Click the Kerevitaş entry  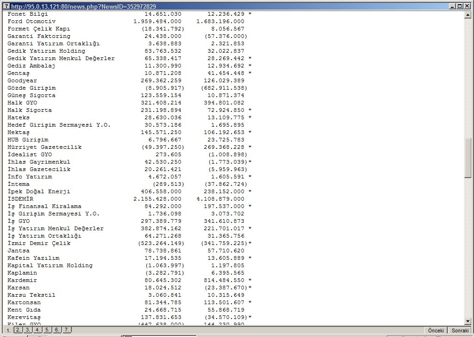[x=24, y=318]
